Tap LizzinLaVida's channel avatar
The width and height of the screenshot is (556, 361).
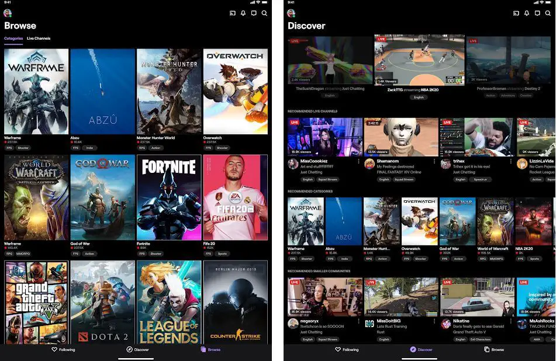pyautogui.click(x=522, y=164)
